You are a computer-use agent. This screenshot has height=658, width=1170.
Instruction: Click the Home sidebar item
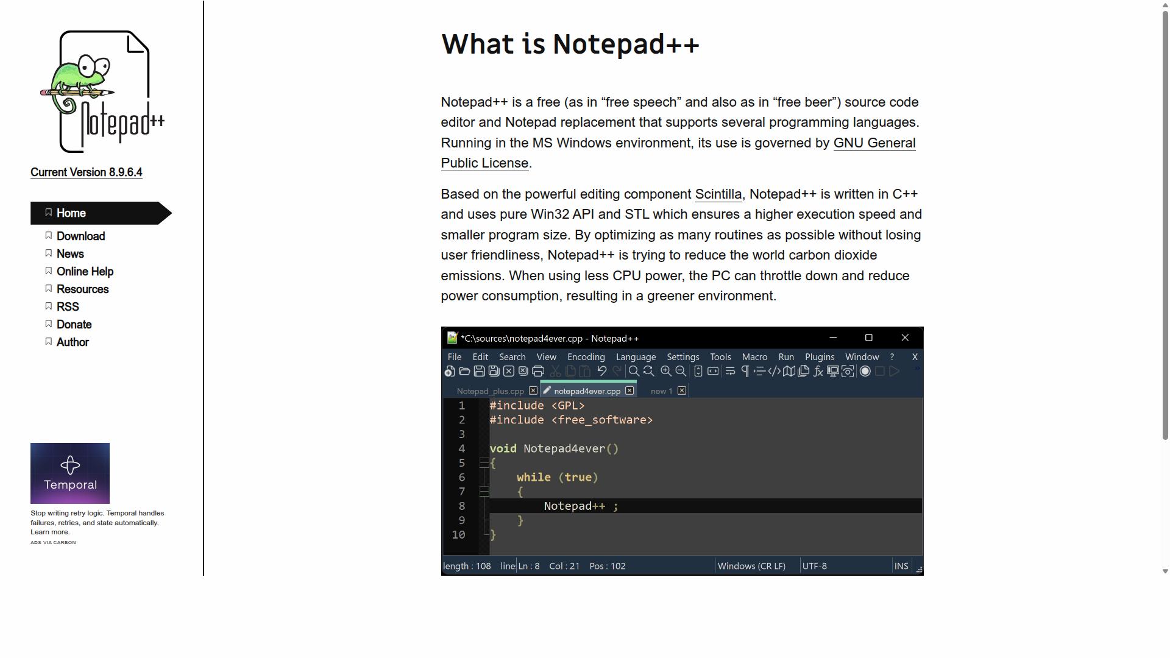click(101, 213)
